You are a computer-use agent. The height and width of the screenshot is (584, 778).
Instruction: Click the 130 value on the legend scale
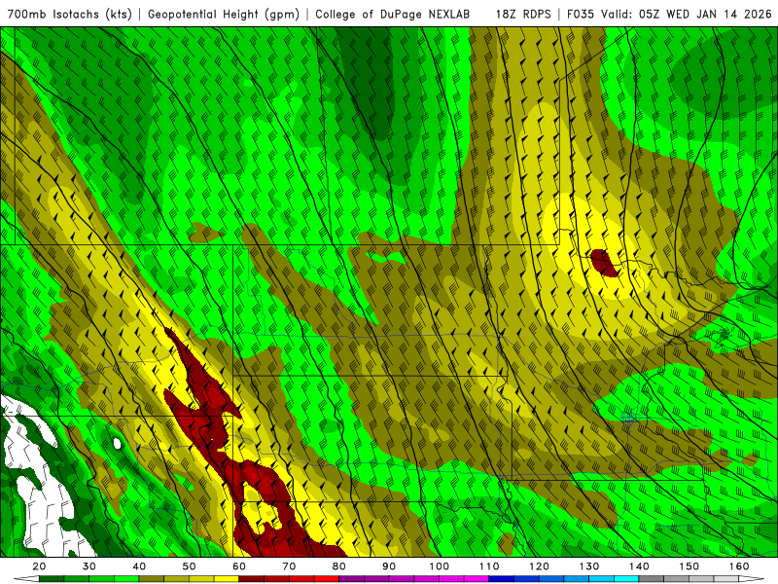(x=589, y=566)
